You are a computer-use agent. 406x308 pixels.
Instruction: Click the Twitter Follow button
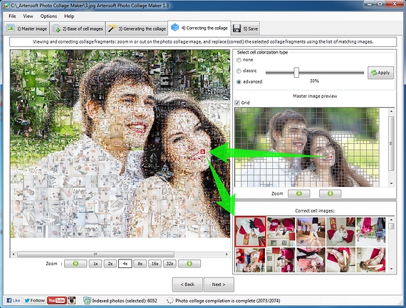coord(34,300)
